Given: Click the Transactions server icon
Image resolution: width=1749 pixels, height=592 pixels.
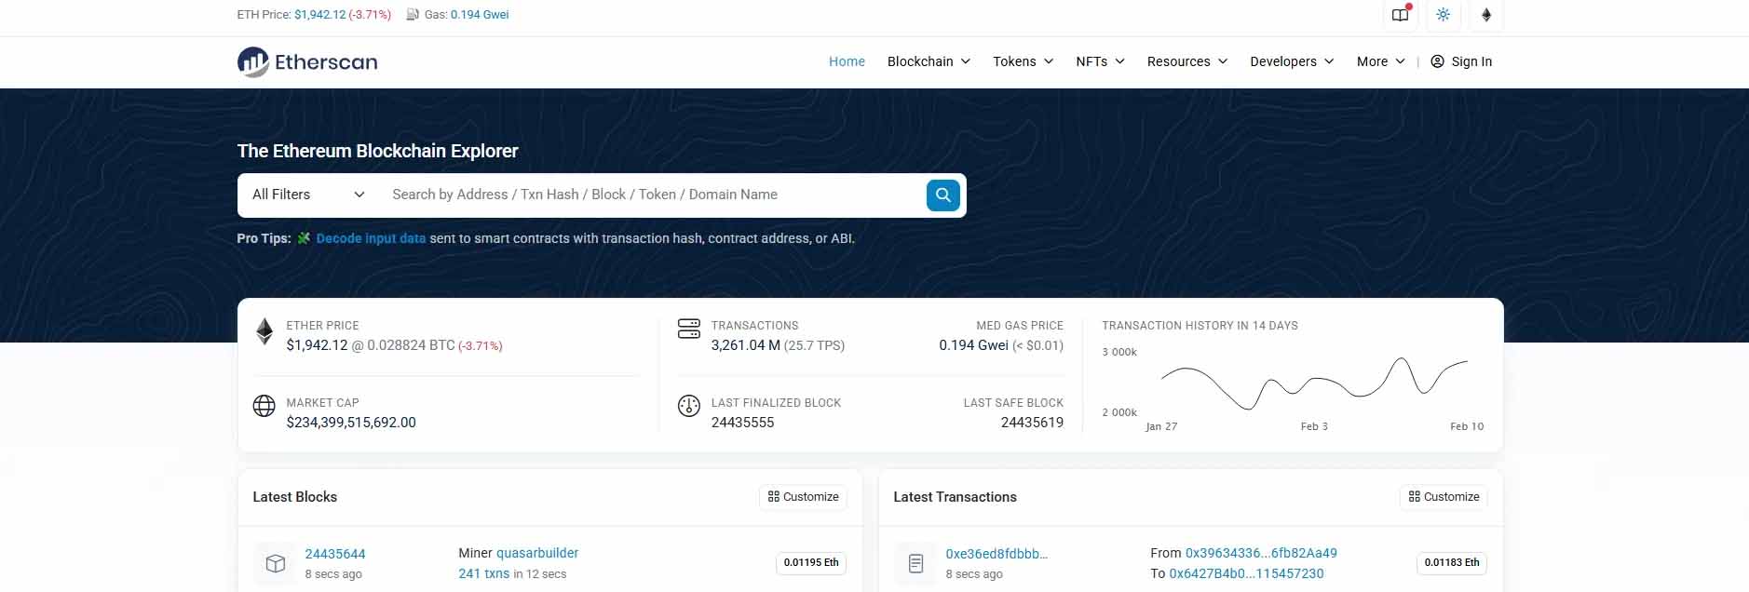Looking at the screenshot, I should (x=689, y=329).
